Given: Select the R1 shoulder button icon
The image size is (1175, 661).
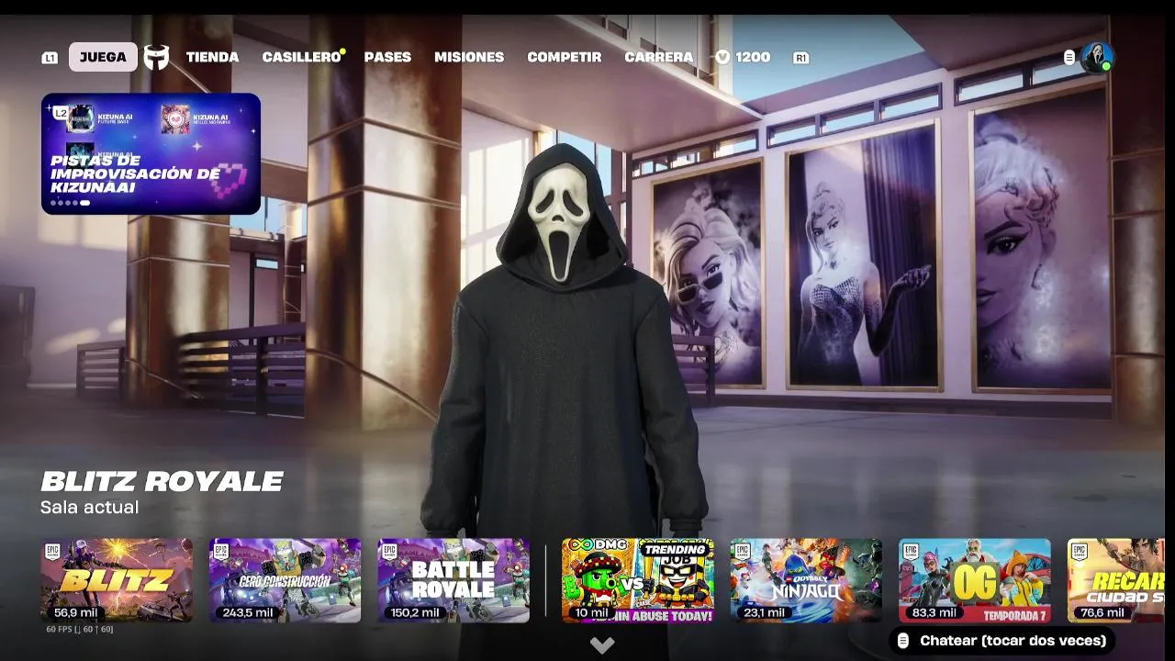Looking at the screenshot, I should [801, 58].
